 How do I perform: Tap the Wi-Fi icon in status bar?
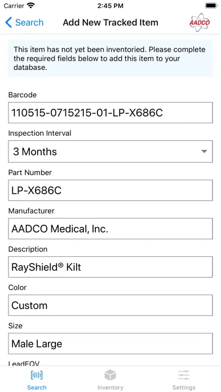point(31,6)
